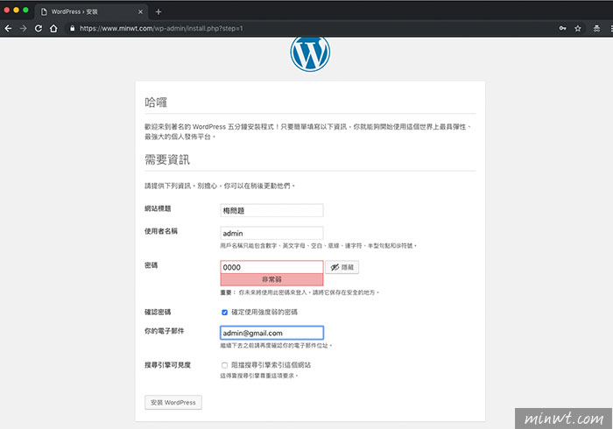The image size is (613, 429).
Task: Click the 需要資訊 heading
Action: (167, 159)
